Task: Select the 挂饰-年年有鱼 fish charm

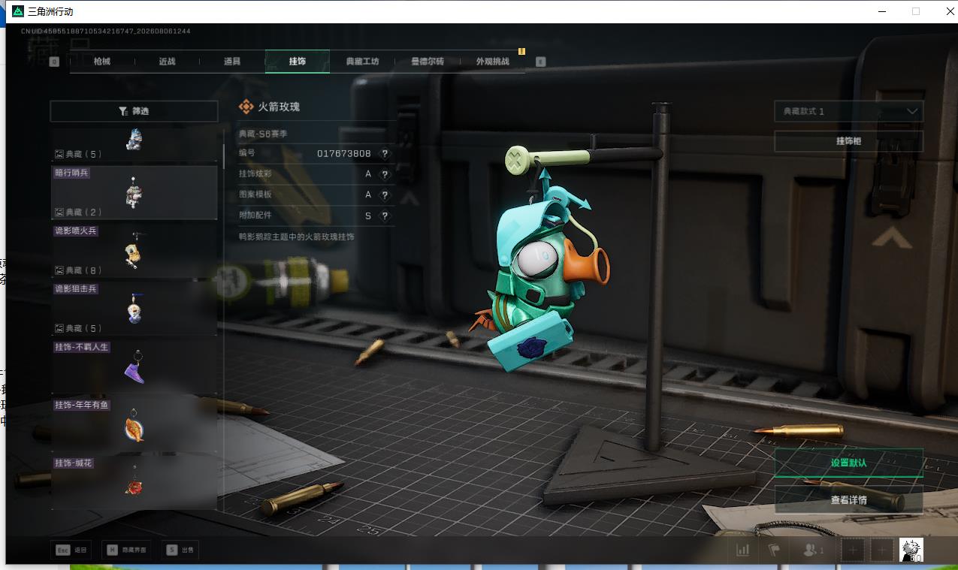Action: pyautogui.click(x=134, y=424)
